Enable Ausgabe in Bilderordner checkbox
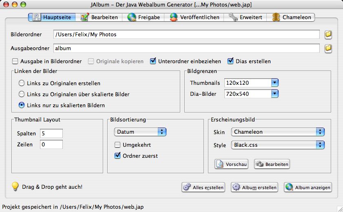Screen dimensions: 343x212 15,61
